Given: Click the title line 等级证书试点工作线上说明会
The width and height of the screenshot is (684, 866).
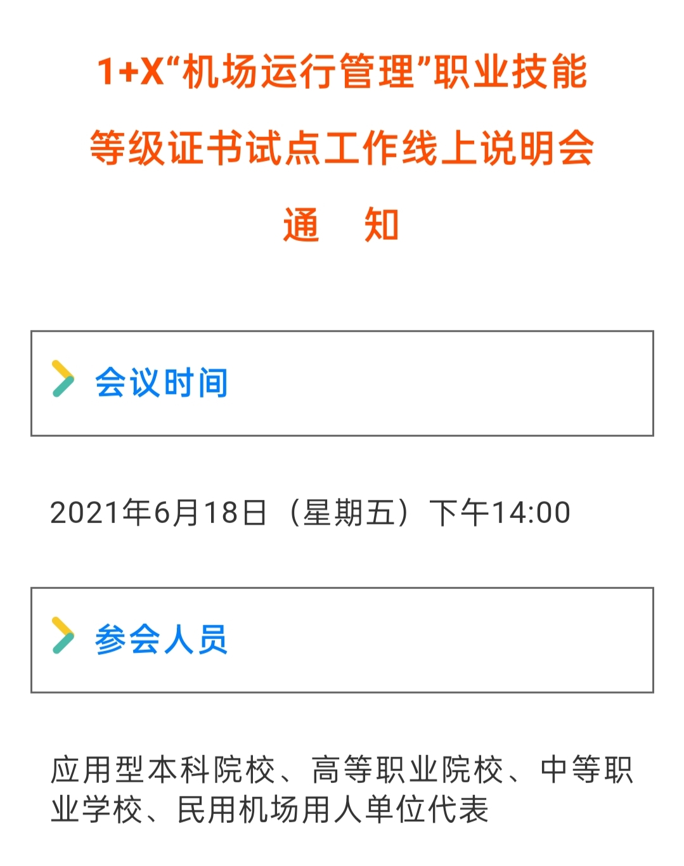Looking at the screenshot, I should [x=342, y=148].
